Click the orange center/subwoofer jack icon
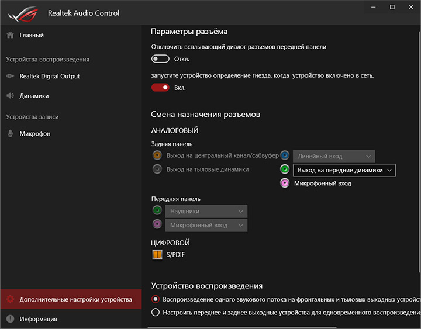Image resolution: width=421 pixels, height=329 pixels. point(157,155)
